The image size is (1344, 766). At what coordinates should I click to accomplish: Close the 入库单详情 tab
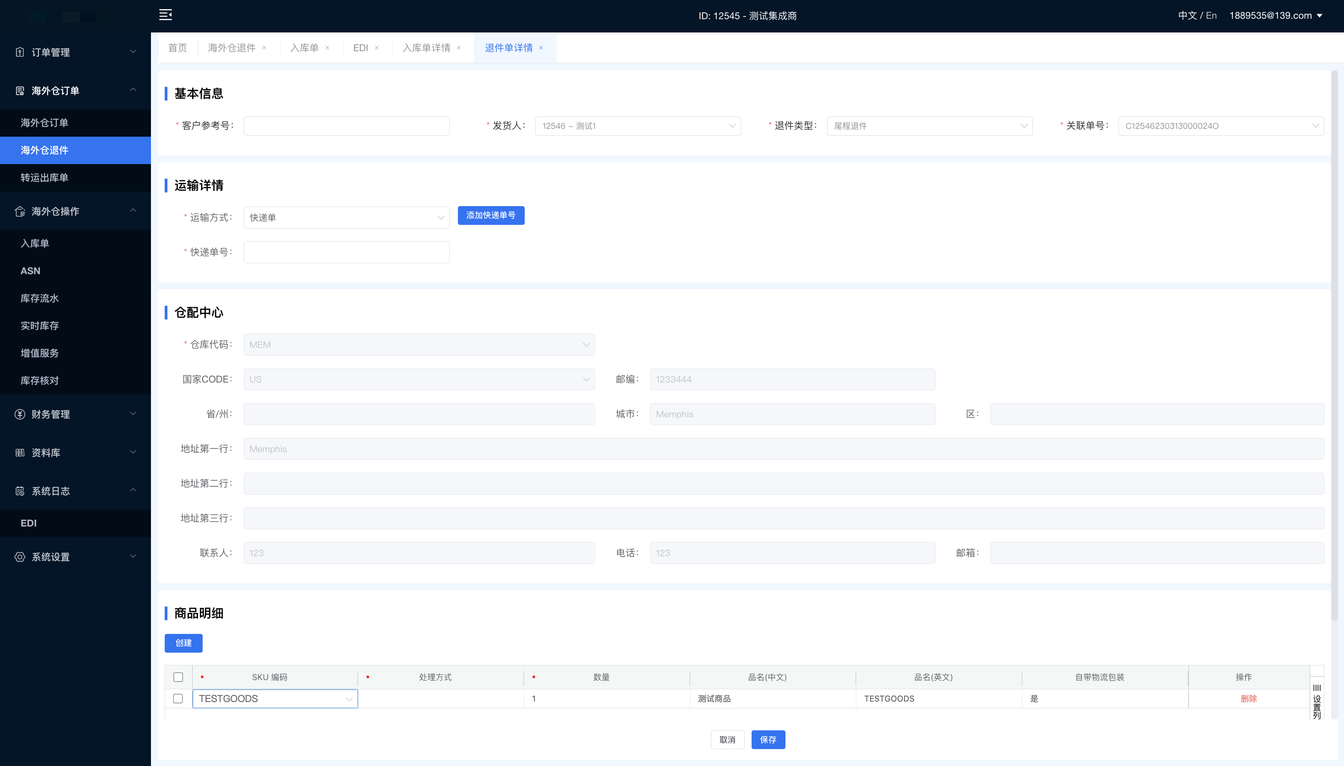(459, 48)
